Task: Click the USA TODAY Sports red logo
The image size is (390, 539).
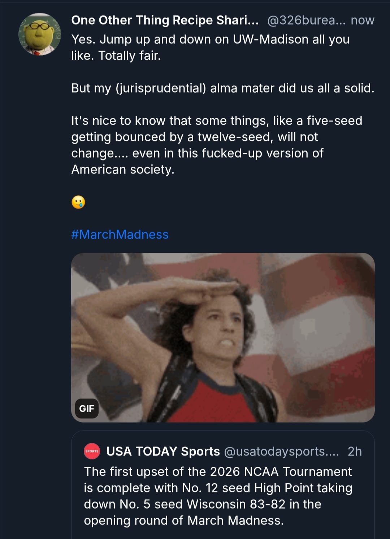Action: (x=92, y=451)
